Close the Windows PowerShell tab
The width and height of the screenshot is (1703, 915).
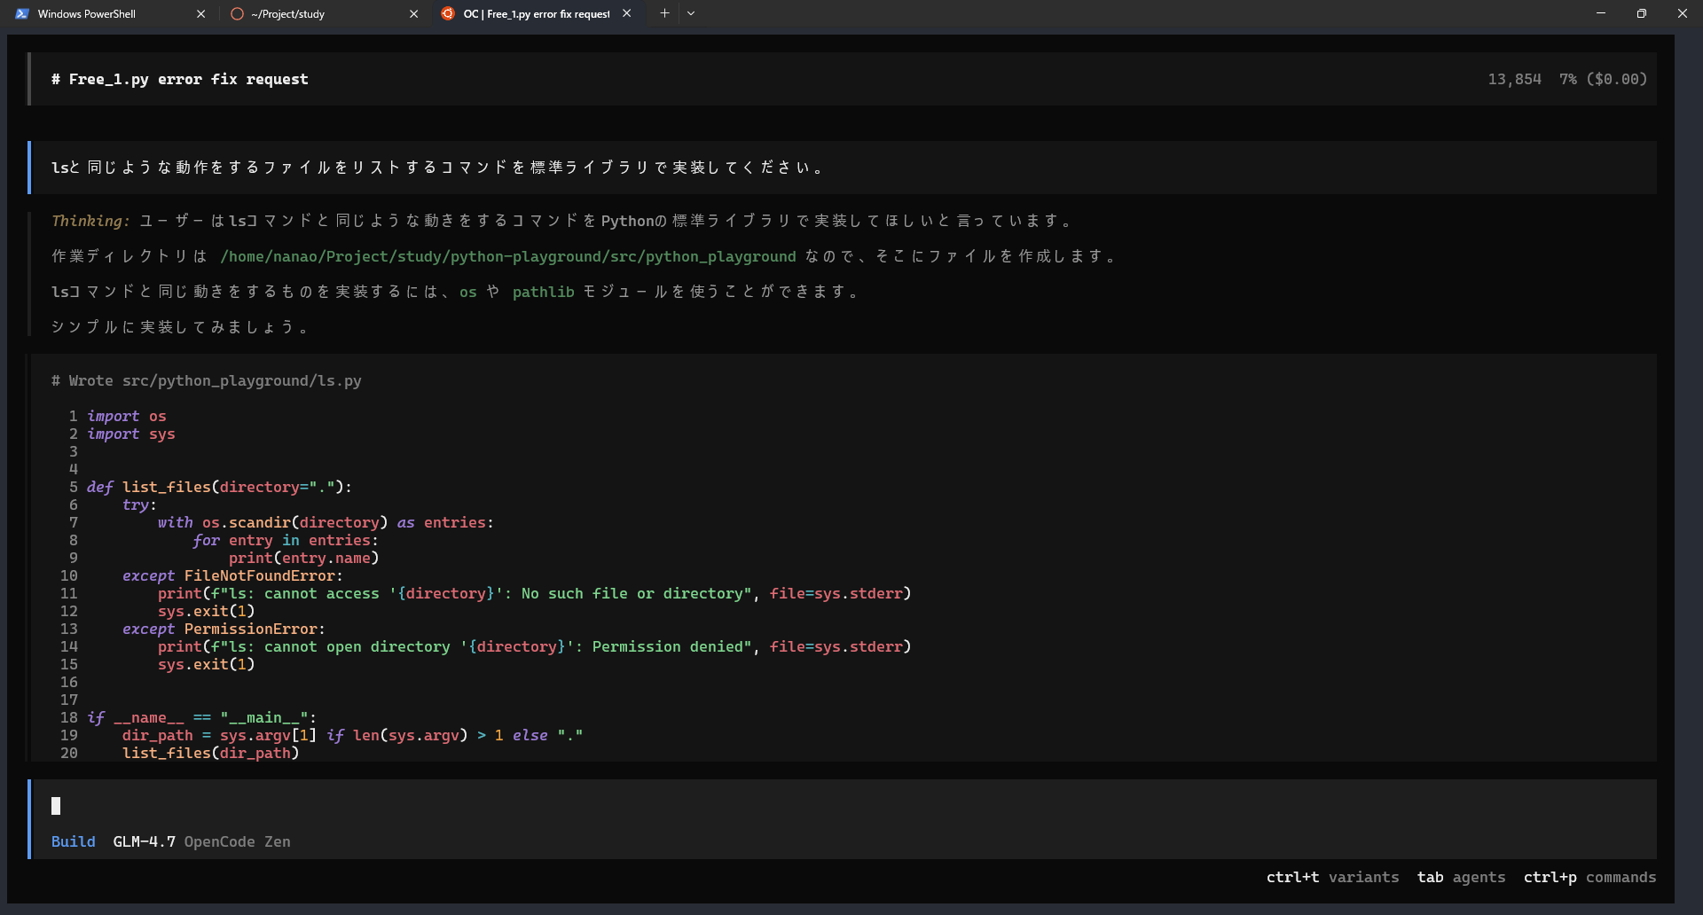pos(200,14)
